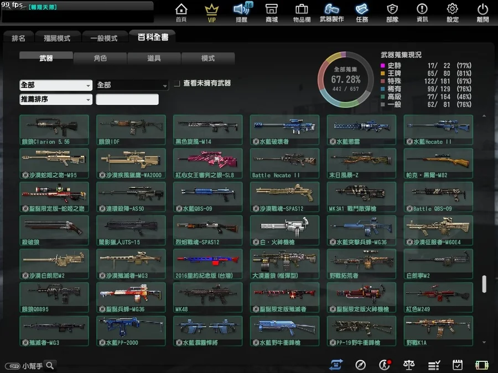Click the balance scales icon in bottom bar
This screenshot has height=373, width=498.
tap(409, 365)
